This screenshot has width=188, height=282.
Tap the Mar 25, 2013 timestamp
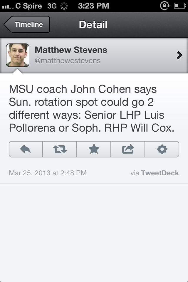pyautogui.click(x=48, y=173)
